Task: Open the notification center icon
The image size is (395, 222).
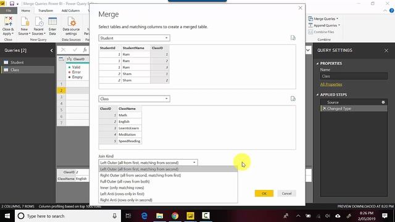Action: (385, 216)
